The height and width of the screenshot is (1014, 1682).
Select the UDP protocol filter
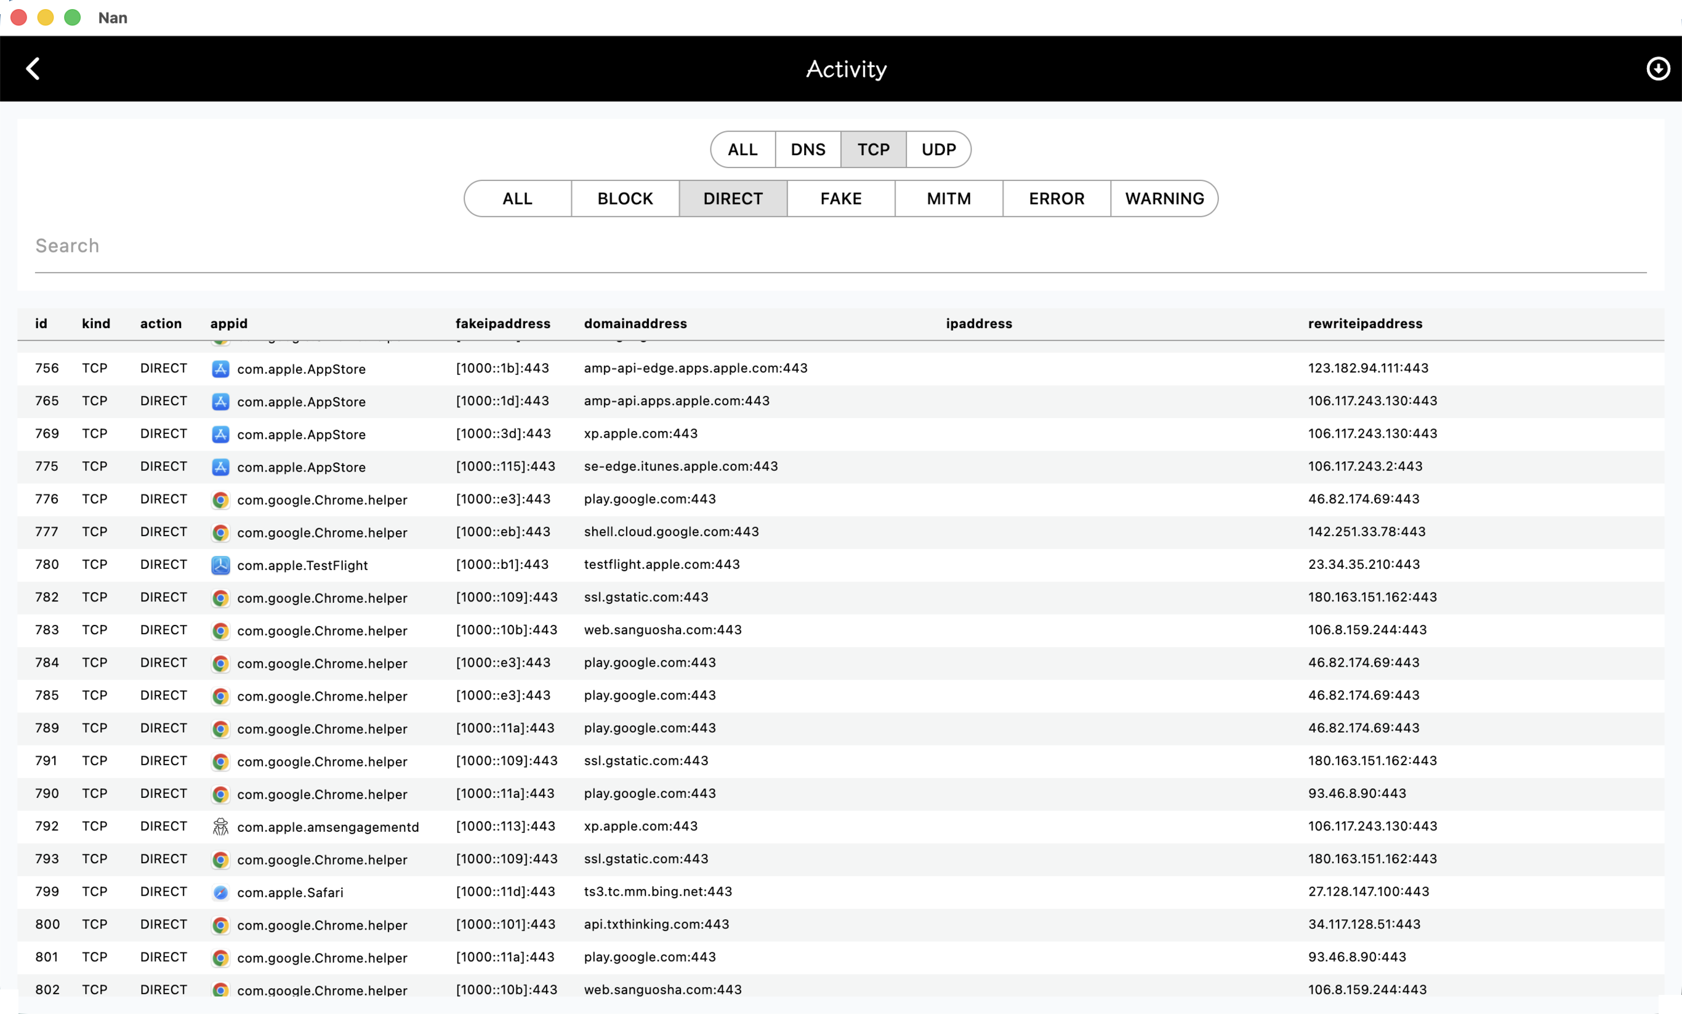point(938,150)
